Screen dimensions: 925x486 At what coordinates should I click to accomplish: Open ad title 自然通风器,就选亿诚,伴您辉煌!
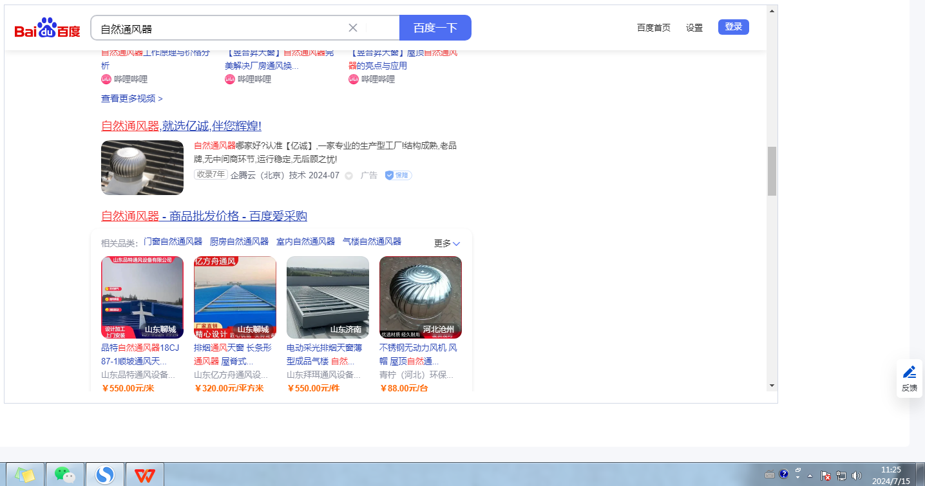click(181, 126)
